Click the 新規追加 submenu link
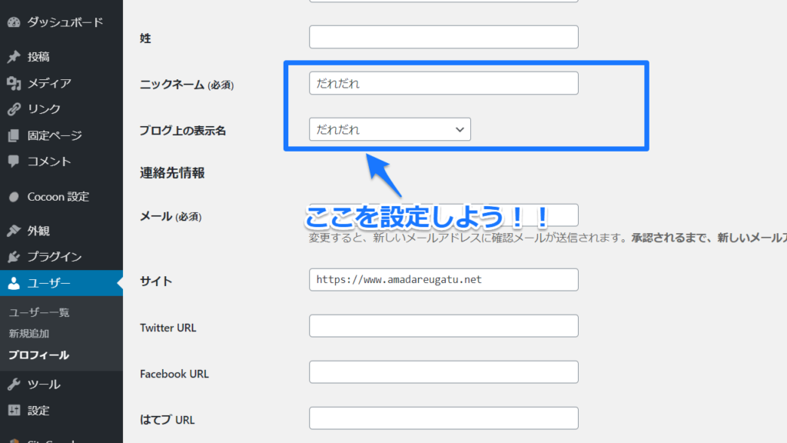 point(29,334)
